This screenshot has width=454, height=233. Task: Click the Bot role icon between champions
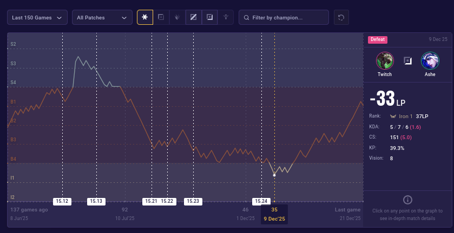(x=407, y=60)
